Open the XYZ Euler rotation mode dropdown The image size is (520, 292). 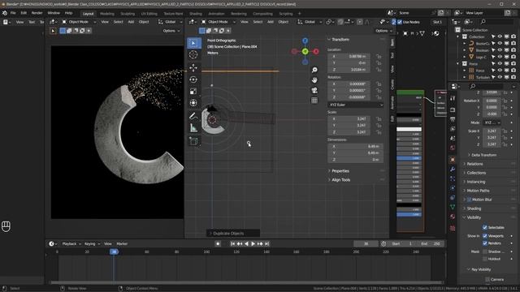click(x=355, y=105)
